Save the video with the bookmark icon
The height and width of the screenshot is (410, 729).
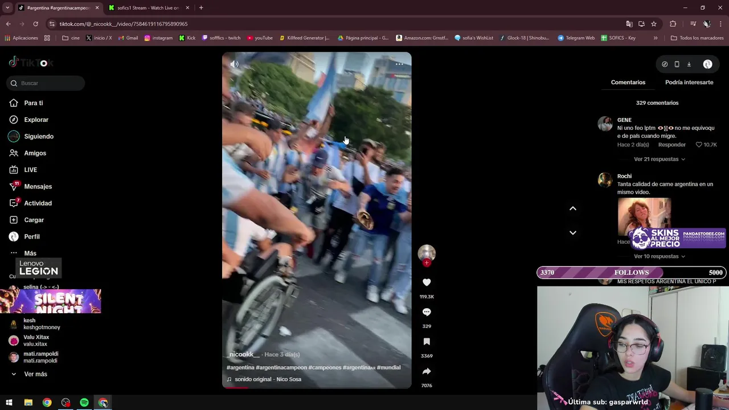pyautogui.click(x=427, y=342)
